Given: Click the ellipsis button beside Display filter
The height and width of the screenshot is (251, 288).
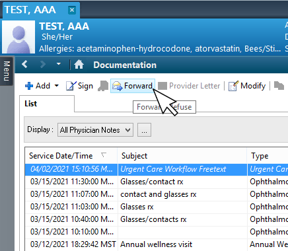Looking at the screenshot, I should tap(144, 130).
